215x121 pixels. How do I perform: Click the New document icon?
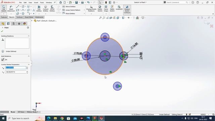click(64, 2)
